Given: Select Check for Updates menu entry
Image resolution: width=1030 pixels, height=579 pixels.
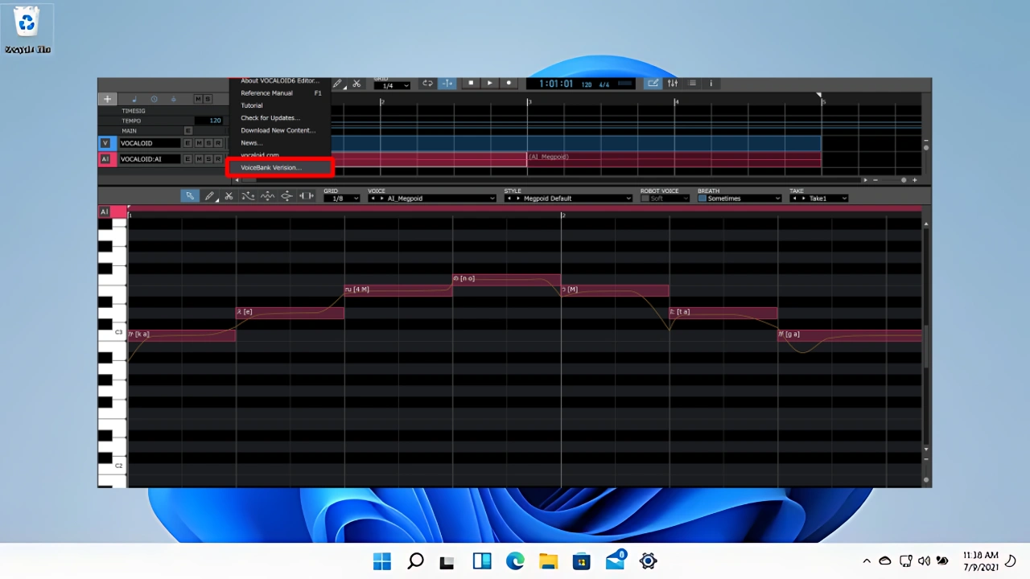Looking at the screenshot, I should click(270, 118).
